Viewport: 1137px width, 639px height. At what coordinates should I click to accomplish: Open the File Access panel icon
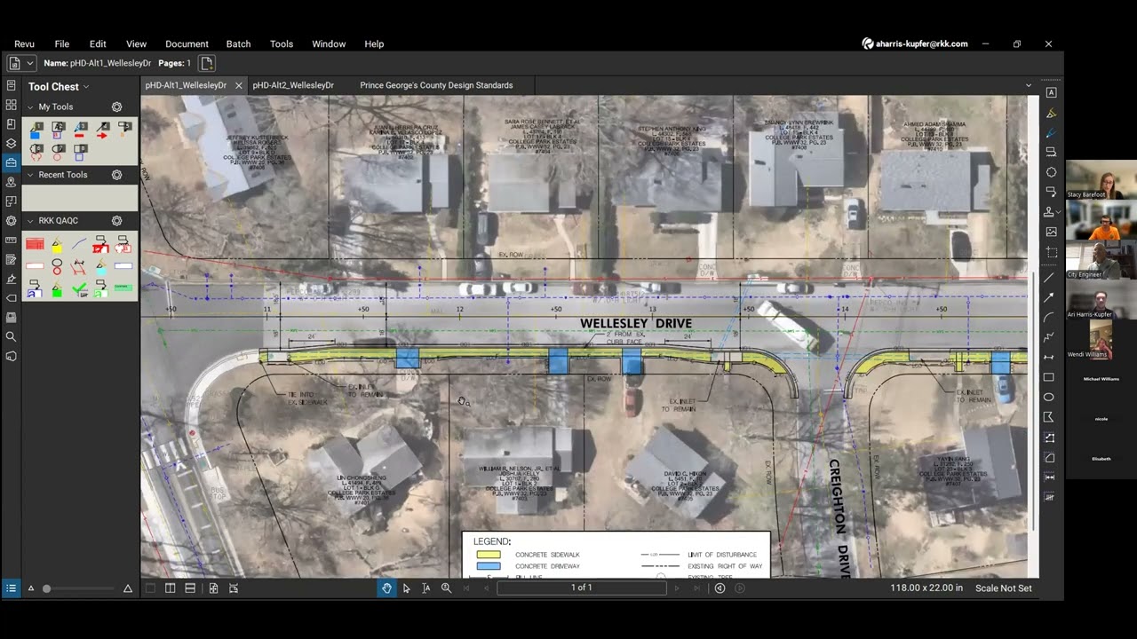point(11,85)
